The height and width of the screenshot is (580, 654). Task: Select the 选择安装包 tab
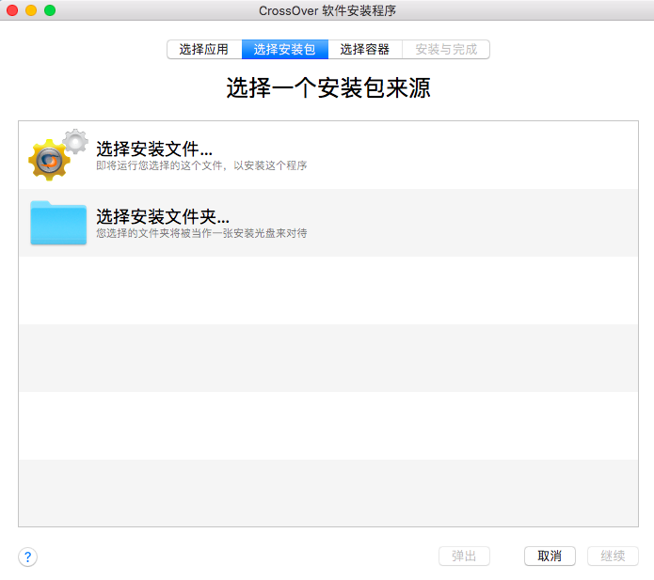pos(284,50)
